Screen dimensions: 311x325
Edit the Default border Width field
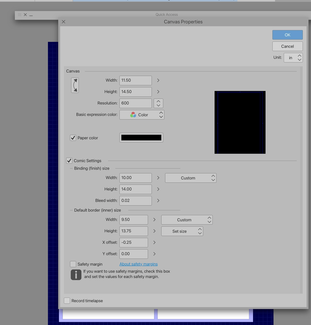click(x=134, y=220)
